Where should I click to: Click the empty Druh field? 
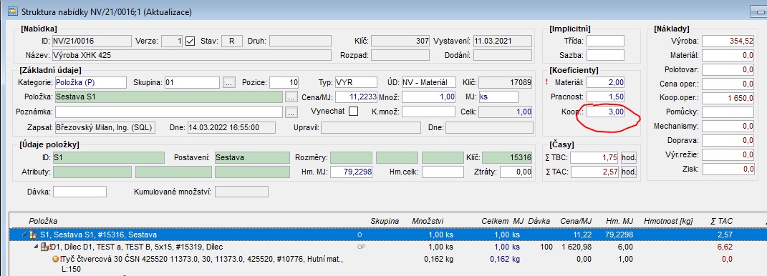(x=300, y=41)
